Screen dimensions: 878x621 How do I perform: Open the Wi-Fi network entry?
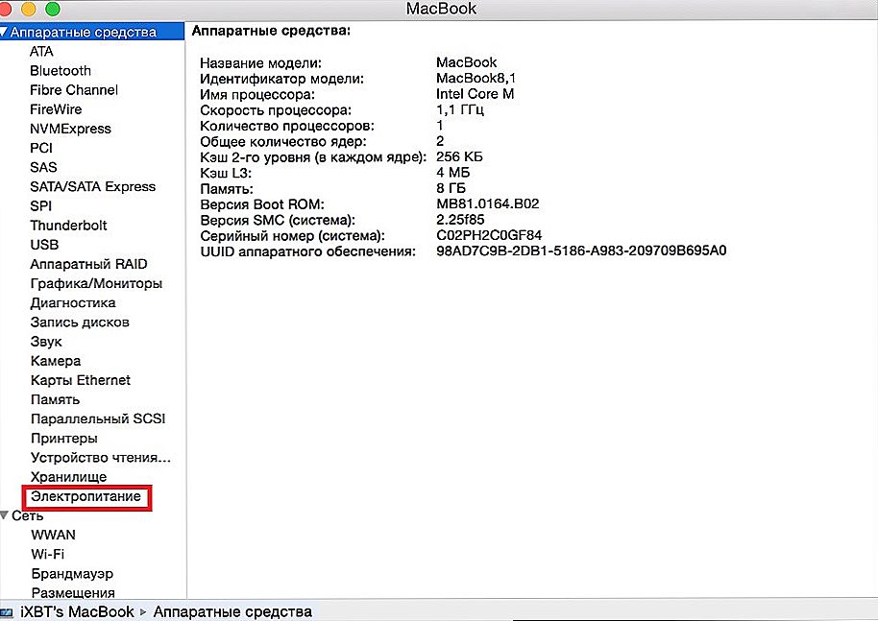click(x=48, y=554)
